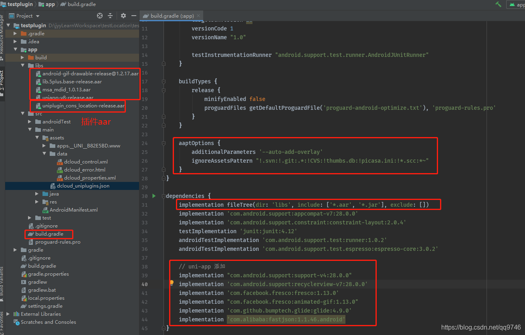
Task: Click build.gradle breadcrumb in navigation bar
Action: (x=79, y=4)
